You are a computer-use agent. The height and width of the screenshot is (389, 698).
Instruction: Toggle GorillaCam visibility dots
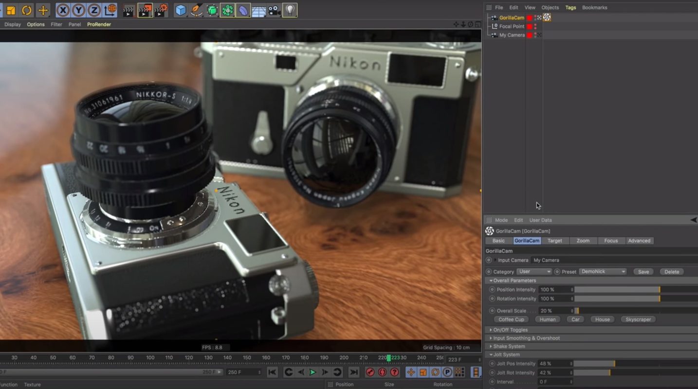pos(535,18)
